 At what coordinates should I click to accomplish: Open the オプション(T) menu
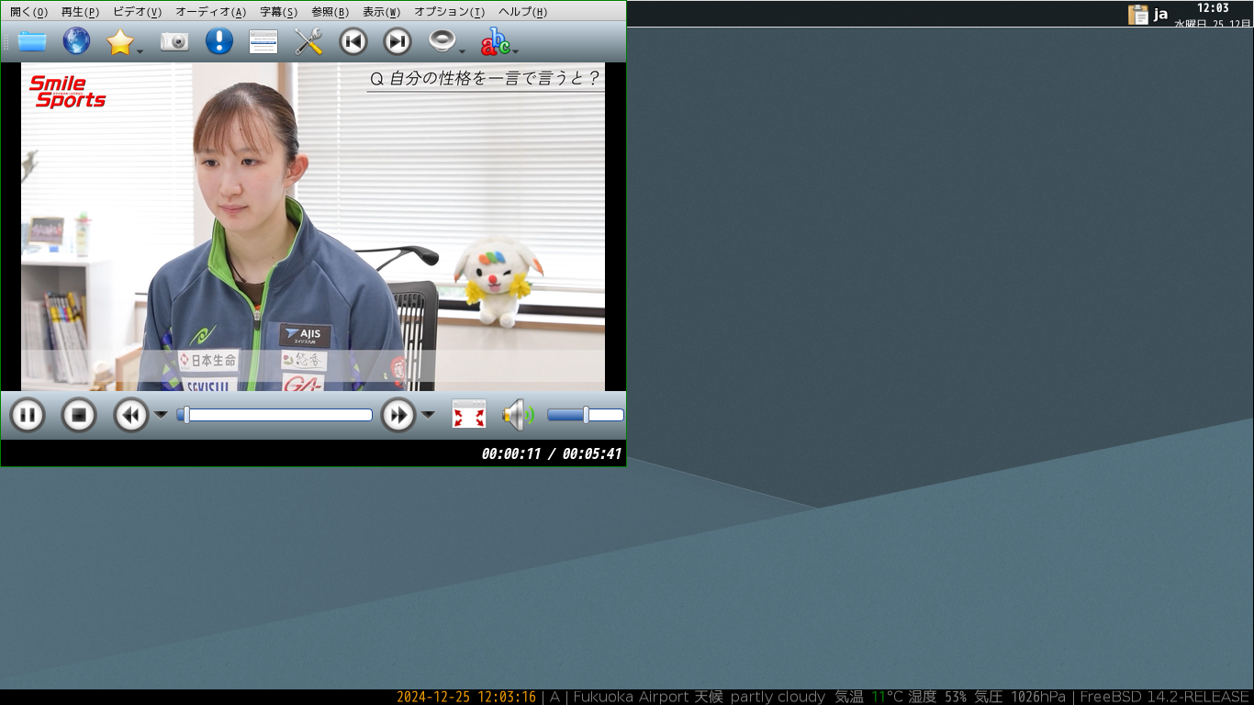(x=450, y=12)
